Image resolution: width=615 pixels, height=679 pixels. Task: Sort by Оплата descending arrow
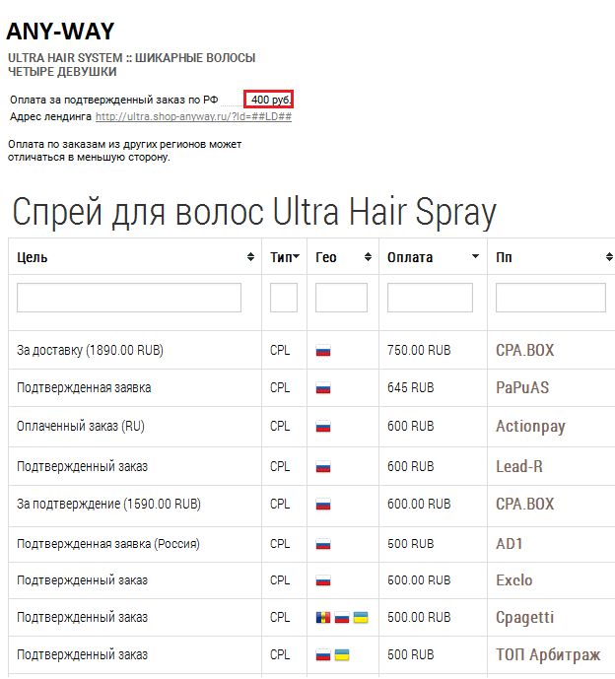pos(475,256)
